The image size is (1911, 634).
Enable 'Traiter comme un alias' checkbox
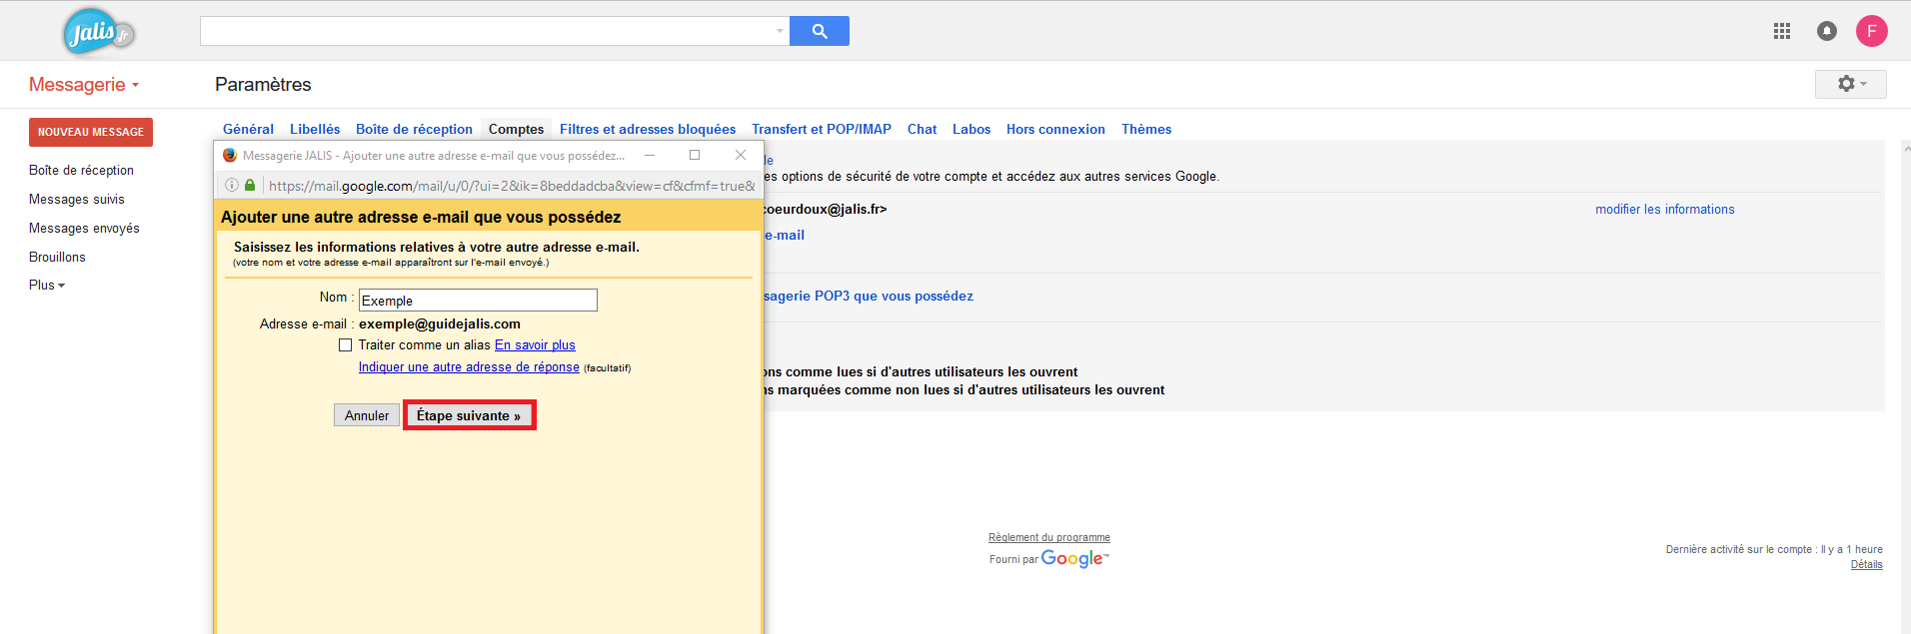[346, 345]
